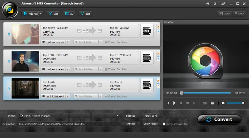Expand the Add File dropdown arrow

41,14
